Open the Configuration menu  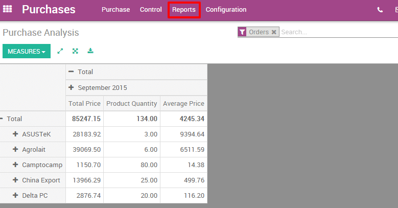226,10
